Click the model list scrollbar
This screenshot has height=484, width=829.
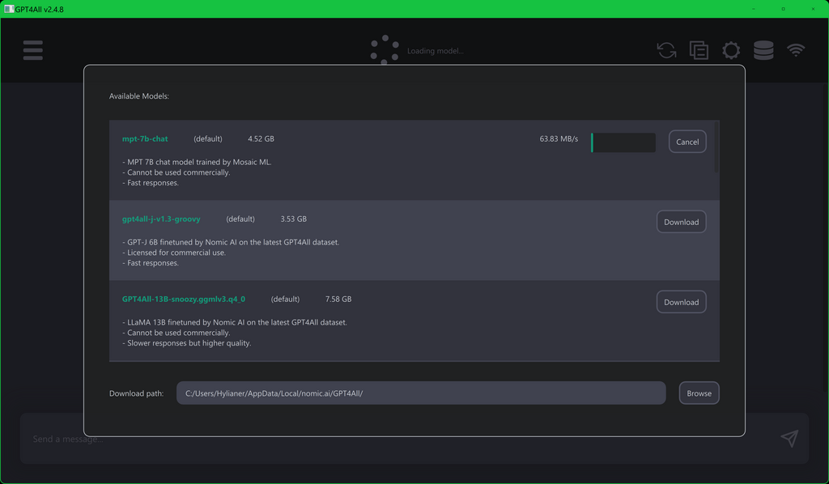pos(716,146)
